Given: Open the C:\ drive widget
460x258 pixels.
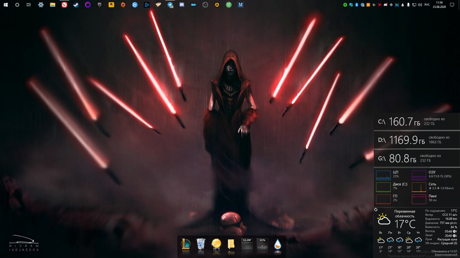Looking at the screenshot, I should (x=417, y=121).
